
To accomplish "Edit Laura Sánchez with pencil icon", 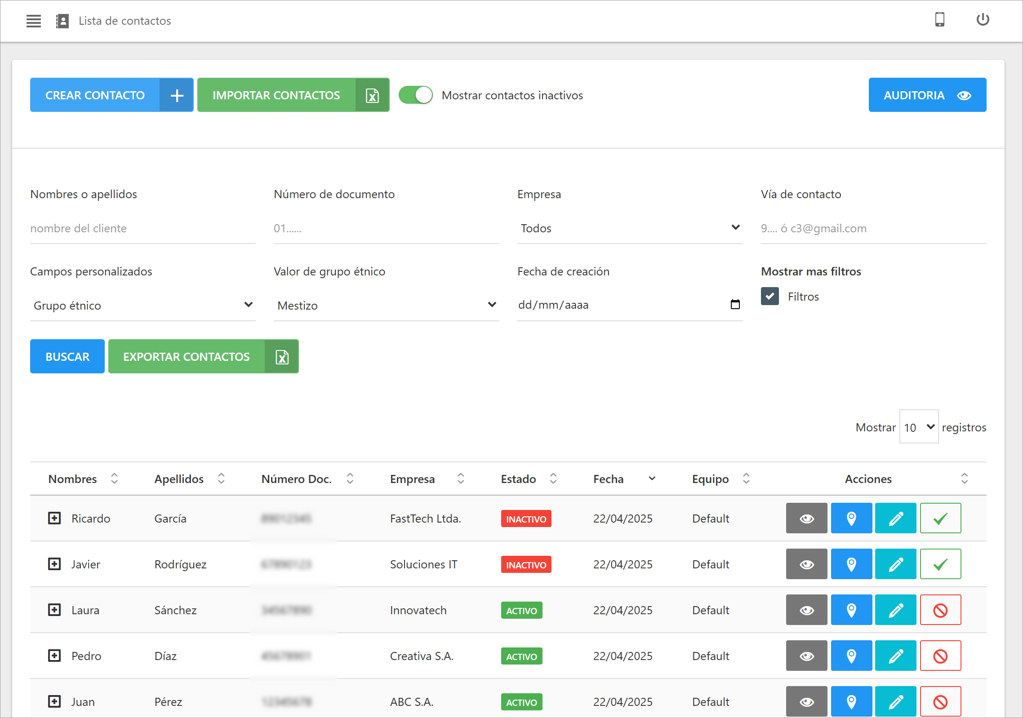I will click(895, 610).
